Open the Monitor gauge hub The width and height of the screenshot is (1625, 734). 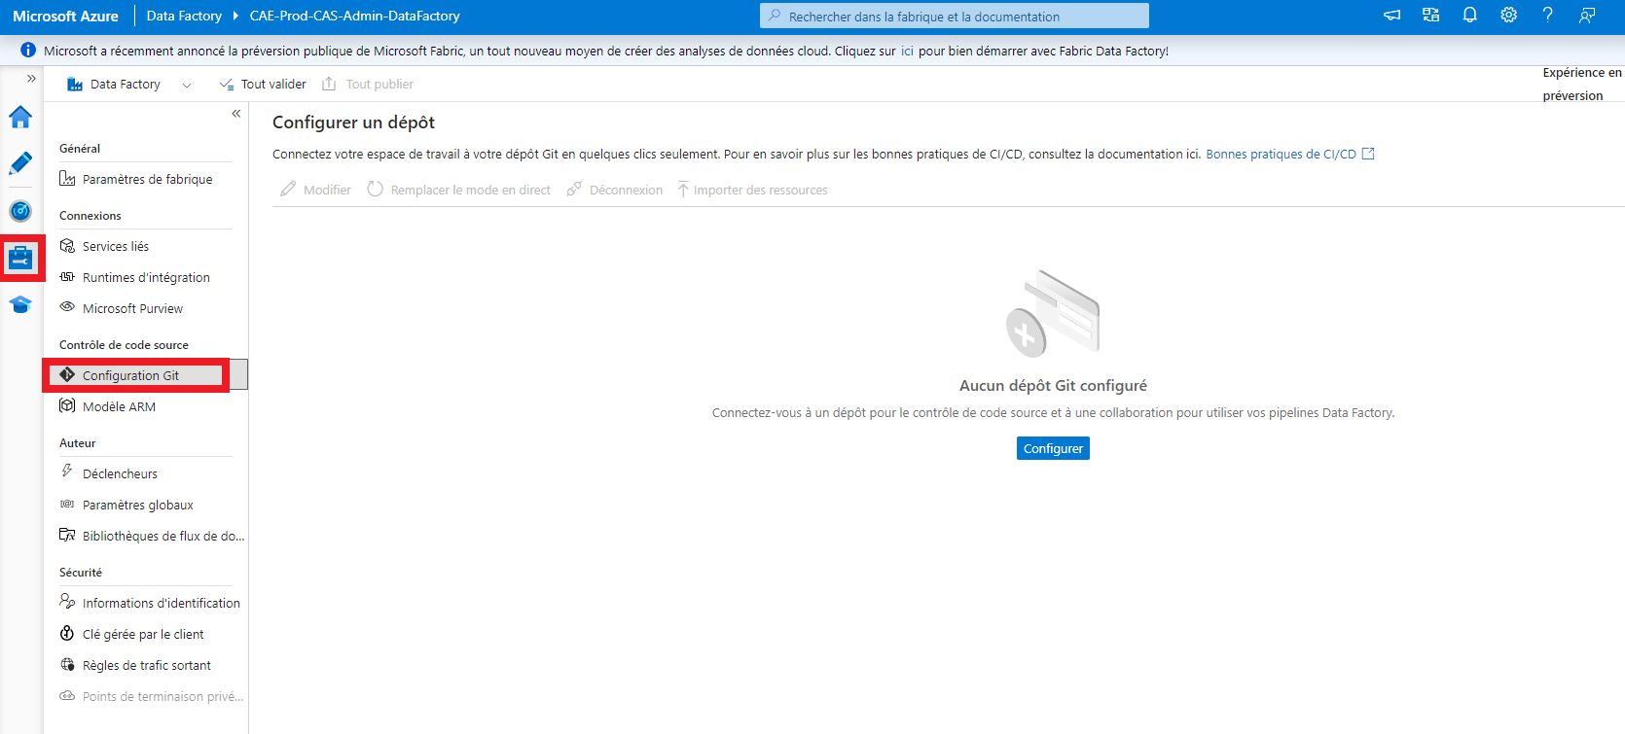coord(20,211)
